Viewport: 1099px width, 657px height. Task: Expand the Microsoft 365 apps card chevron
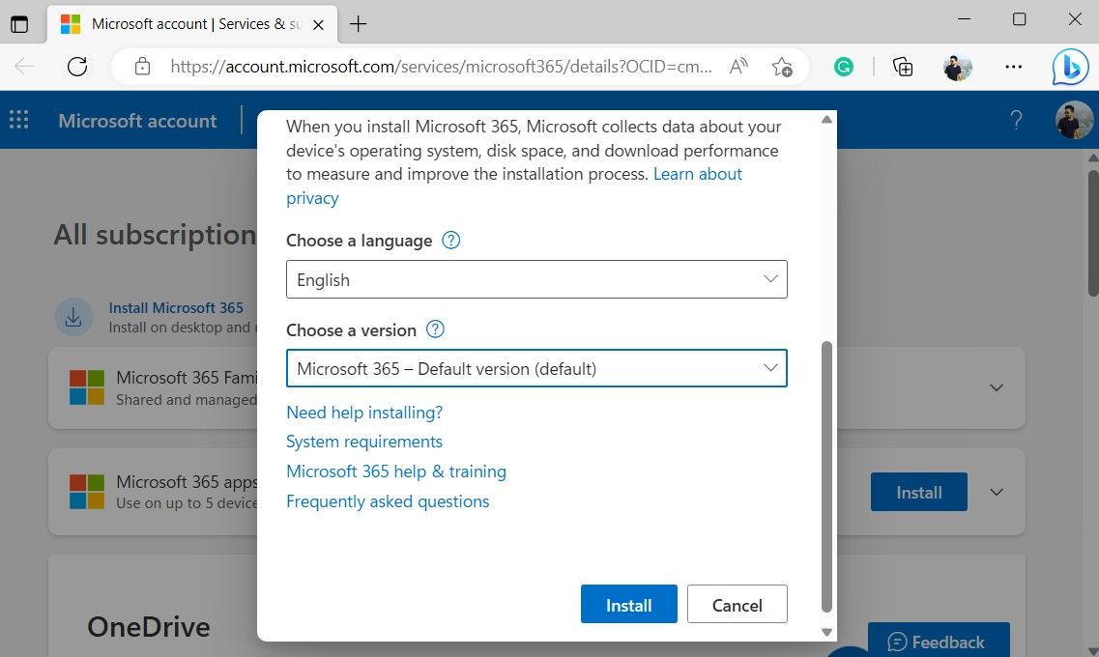point(996,492)
